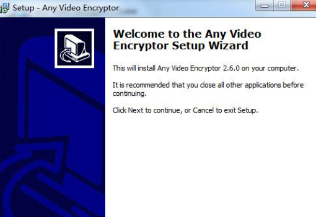Open the Setup icon's system menu in the title bar
The height and width of the screenshot is (217, 316).
click(x=5, y=8)
